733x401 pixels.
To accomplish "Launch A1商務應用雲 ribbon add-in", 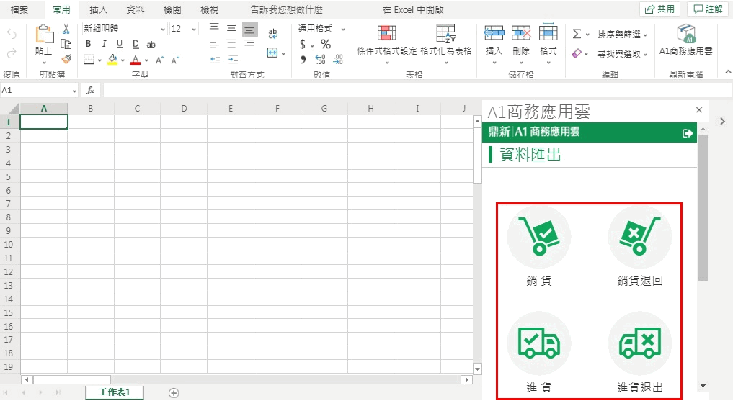I will pos(685,40).
